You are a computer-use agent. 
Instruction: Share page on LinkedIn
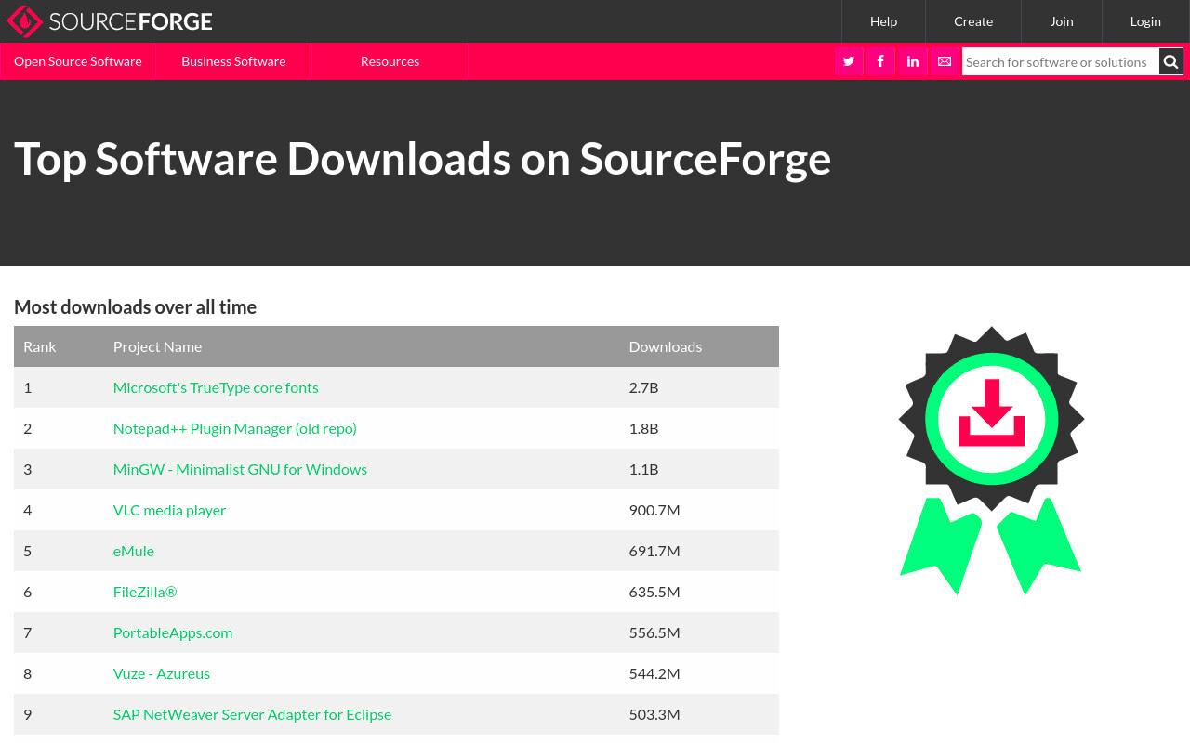pos(913,61)
